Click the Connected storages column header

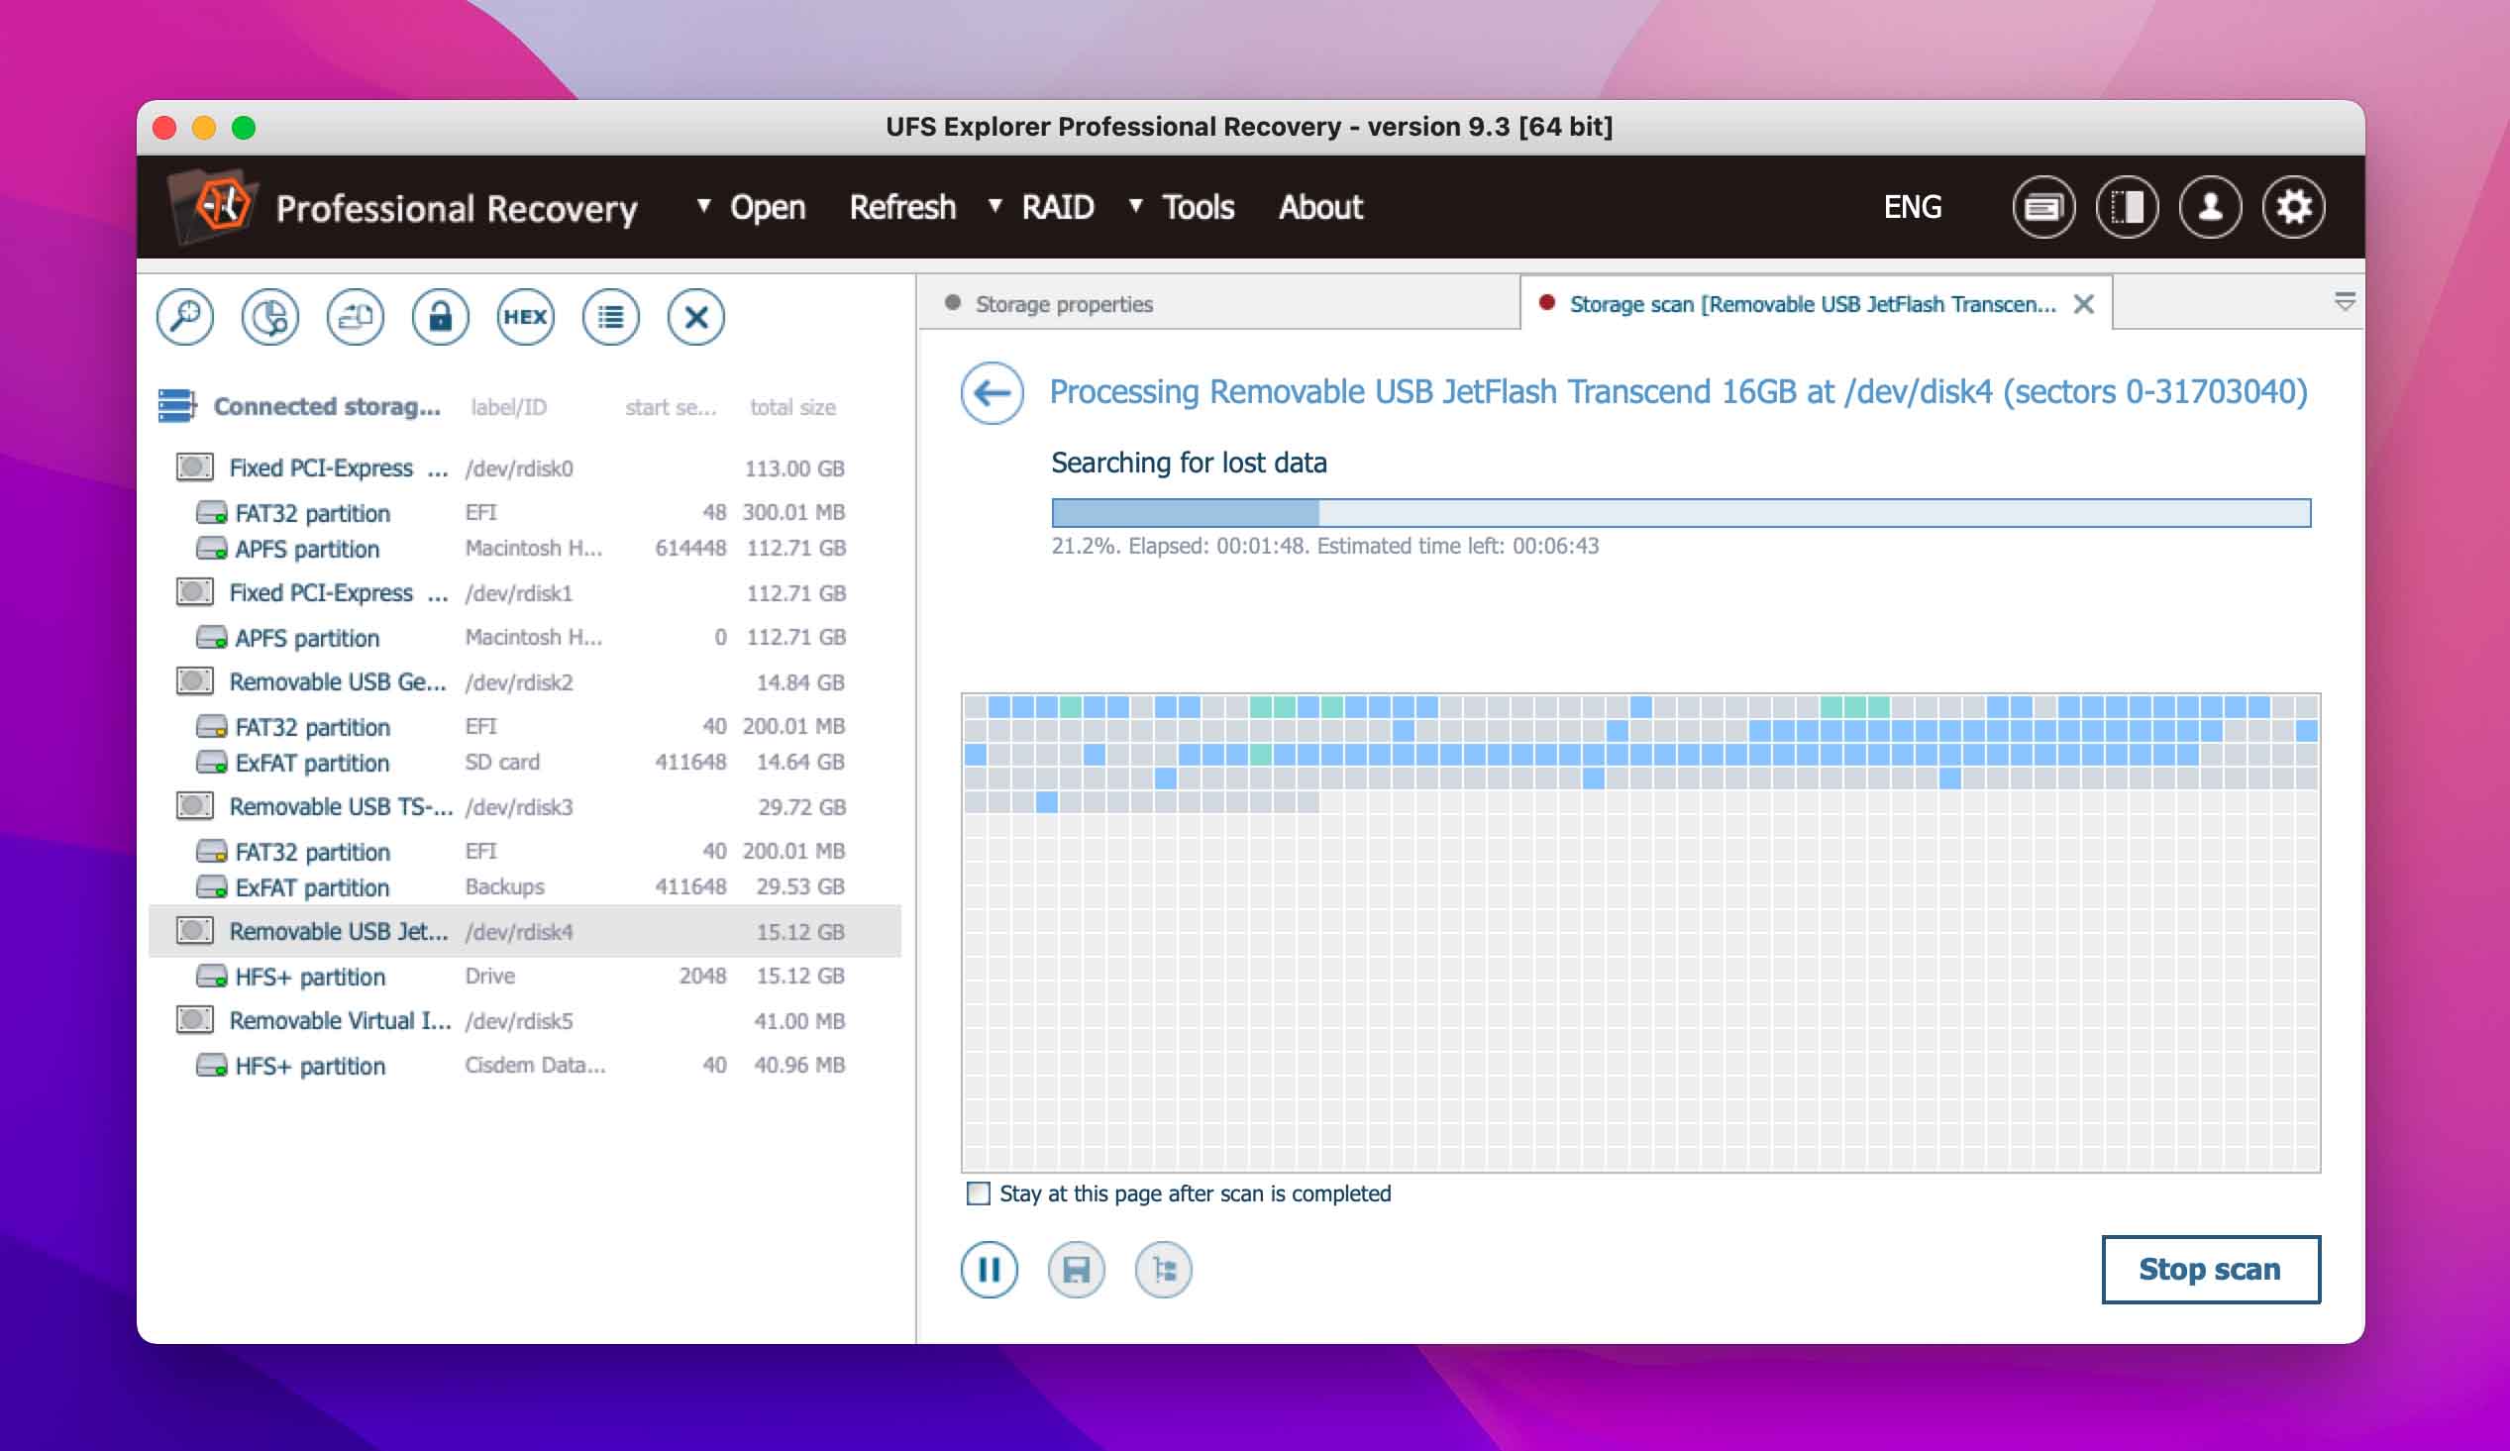pyautogui.click(x=327, y=406)
